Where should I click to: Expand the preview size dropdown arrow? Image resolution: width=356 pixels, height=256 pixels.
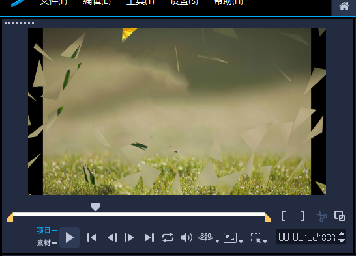[x=241, y=242]
